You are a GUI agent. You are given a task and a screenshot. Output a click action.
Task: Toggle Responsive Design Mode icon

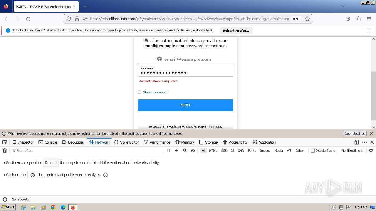357,142
